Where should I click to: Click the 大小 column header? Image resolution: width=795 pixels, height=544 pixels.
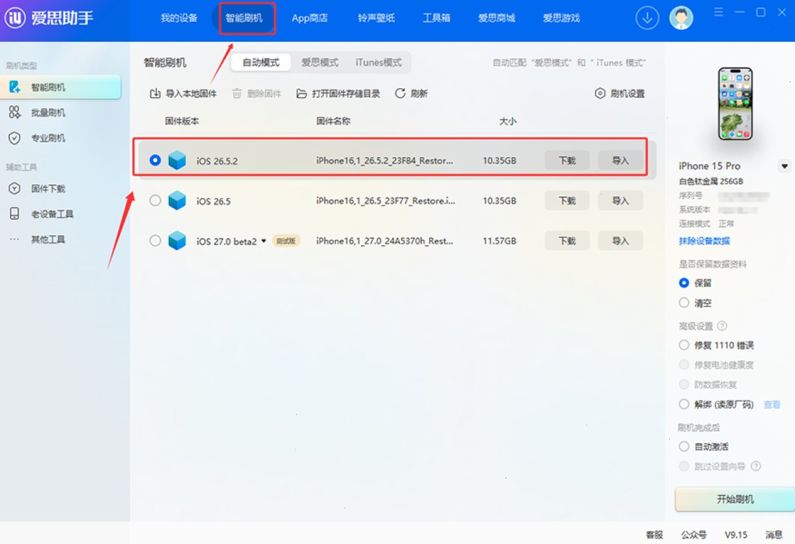click(x=507, y=121)
